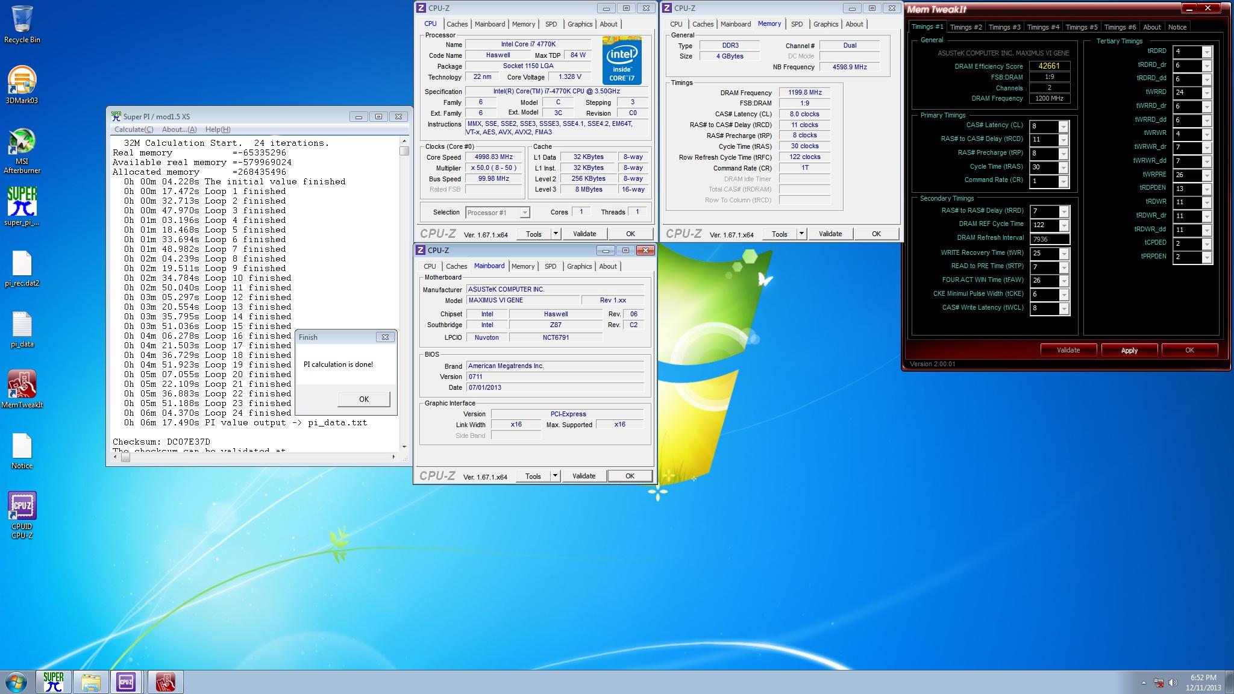Screen dimensions: 1234x694
Task: Open the CPUID CPU-Z desktop shortcut
Action: coord(22,515)
